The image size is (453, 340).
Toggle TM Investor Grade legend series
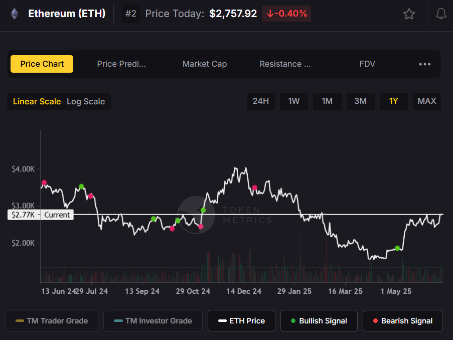153,321
